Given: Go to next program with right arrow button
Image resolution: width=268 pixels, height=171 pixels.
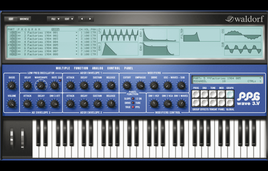Looking at the screenshot, I should 90,19.
